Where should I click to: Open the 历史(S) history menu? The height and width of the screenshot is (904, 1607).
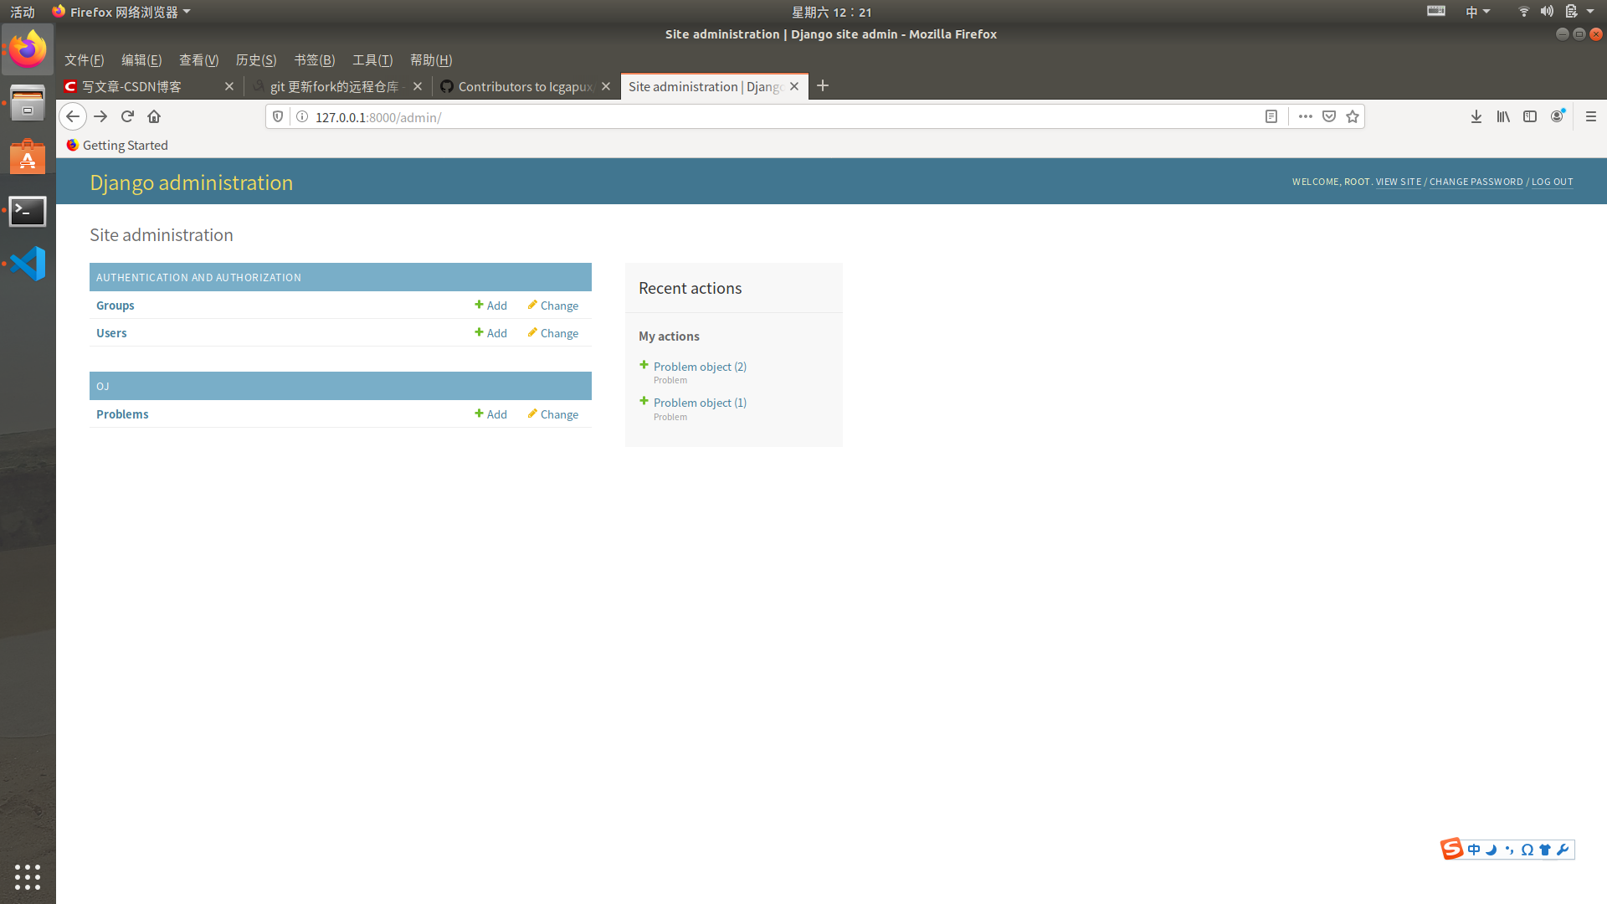(x=256, y=59)
